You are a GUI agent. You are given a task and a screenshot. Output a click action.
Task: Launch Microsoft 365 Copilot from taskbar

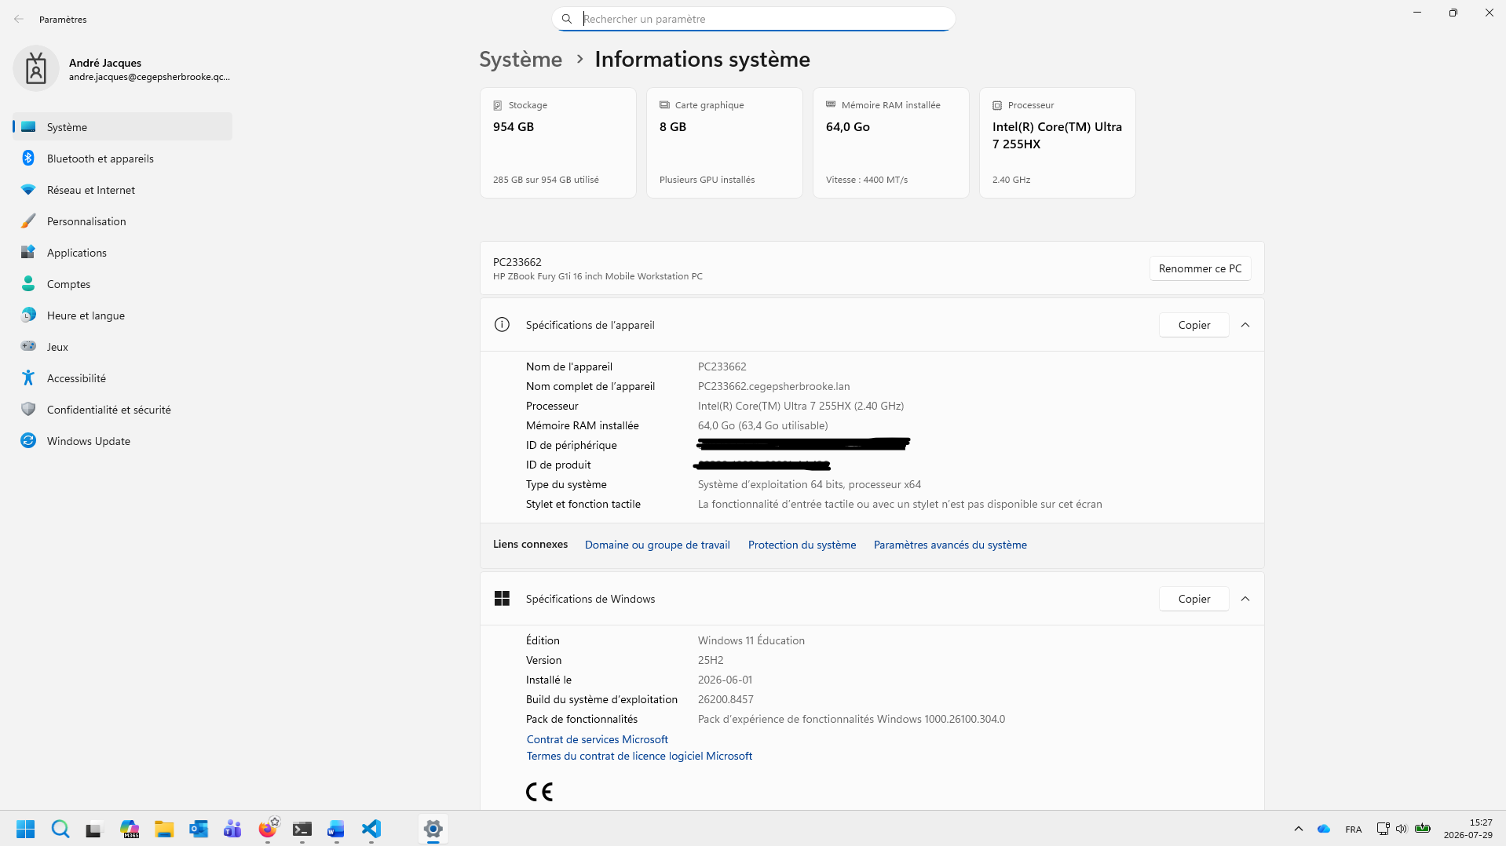click(x=130, y=829)
